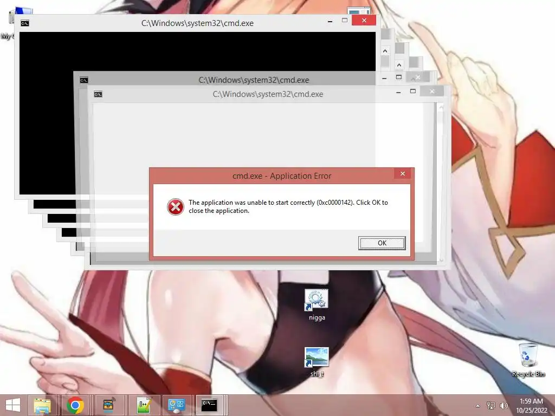Open the network status tray icon
The height and width of the screenshot is (416, 555).
pyautogui.click(x=491, y=405)
